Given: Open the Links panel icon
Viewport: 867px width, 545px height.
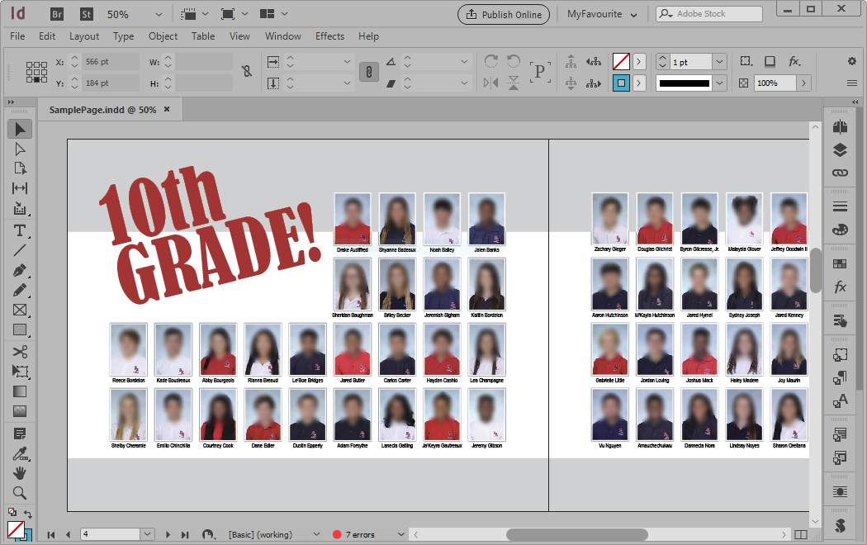Looking at the screenshot, I should 841,173.
